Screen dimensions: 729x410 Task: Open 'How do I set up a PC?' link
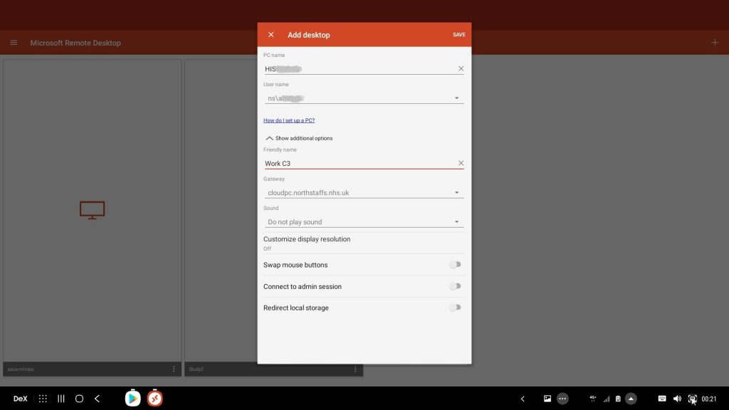289,120
